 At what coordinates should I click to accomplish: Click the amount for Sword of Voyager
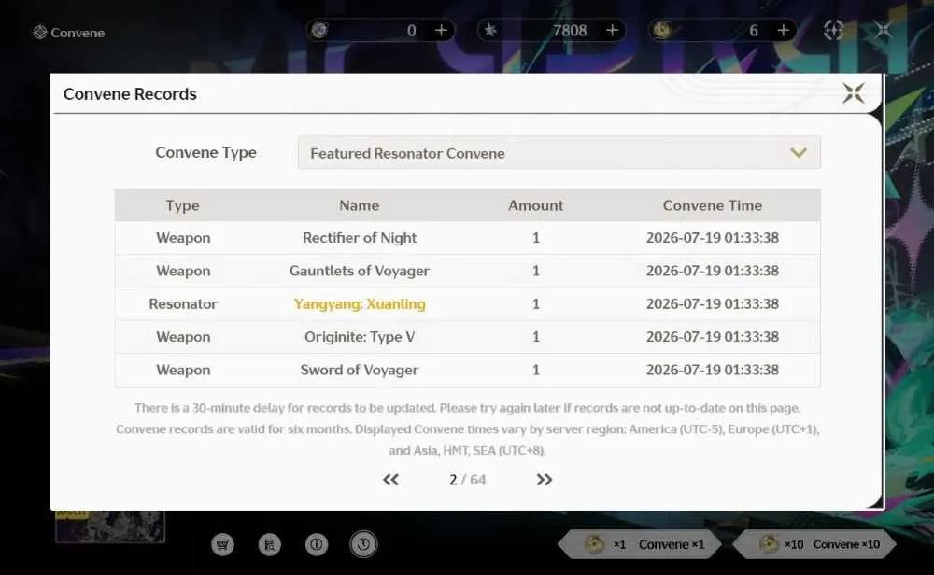(x=536, y=371)
